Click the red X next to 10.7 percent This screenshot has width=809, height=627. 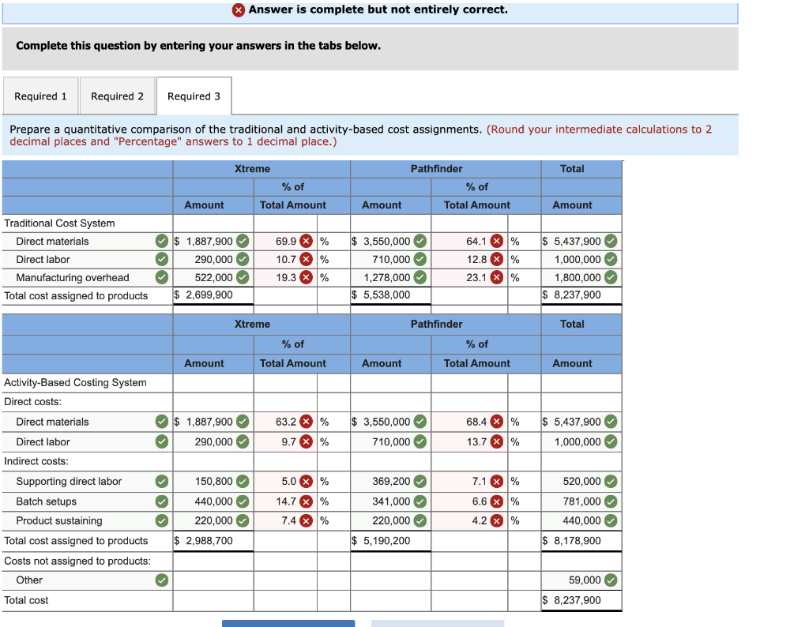[x=307, y=259]
